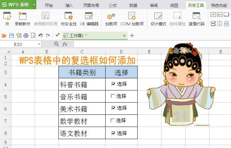
Task: Click the save icon in quick toolbar
Action: point(12,36)
